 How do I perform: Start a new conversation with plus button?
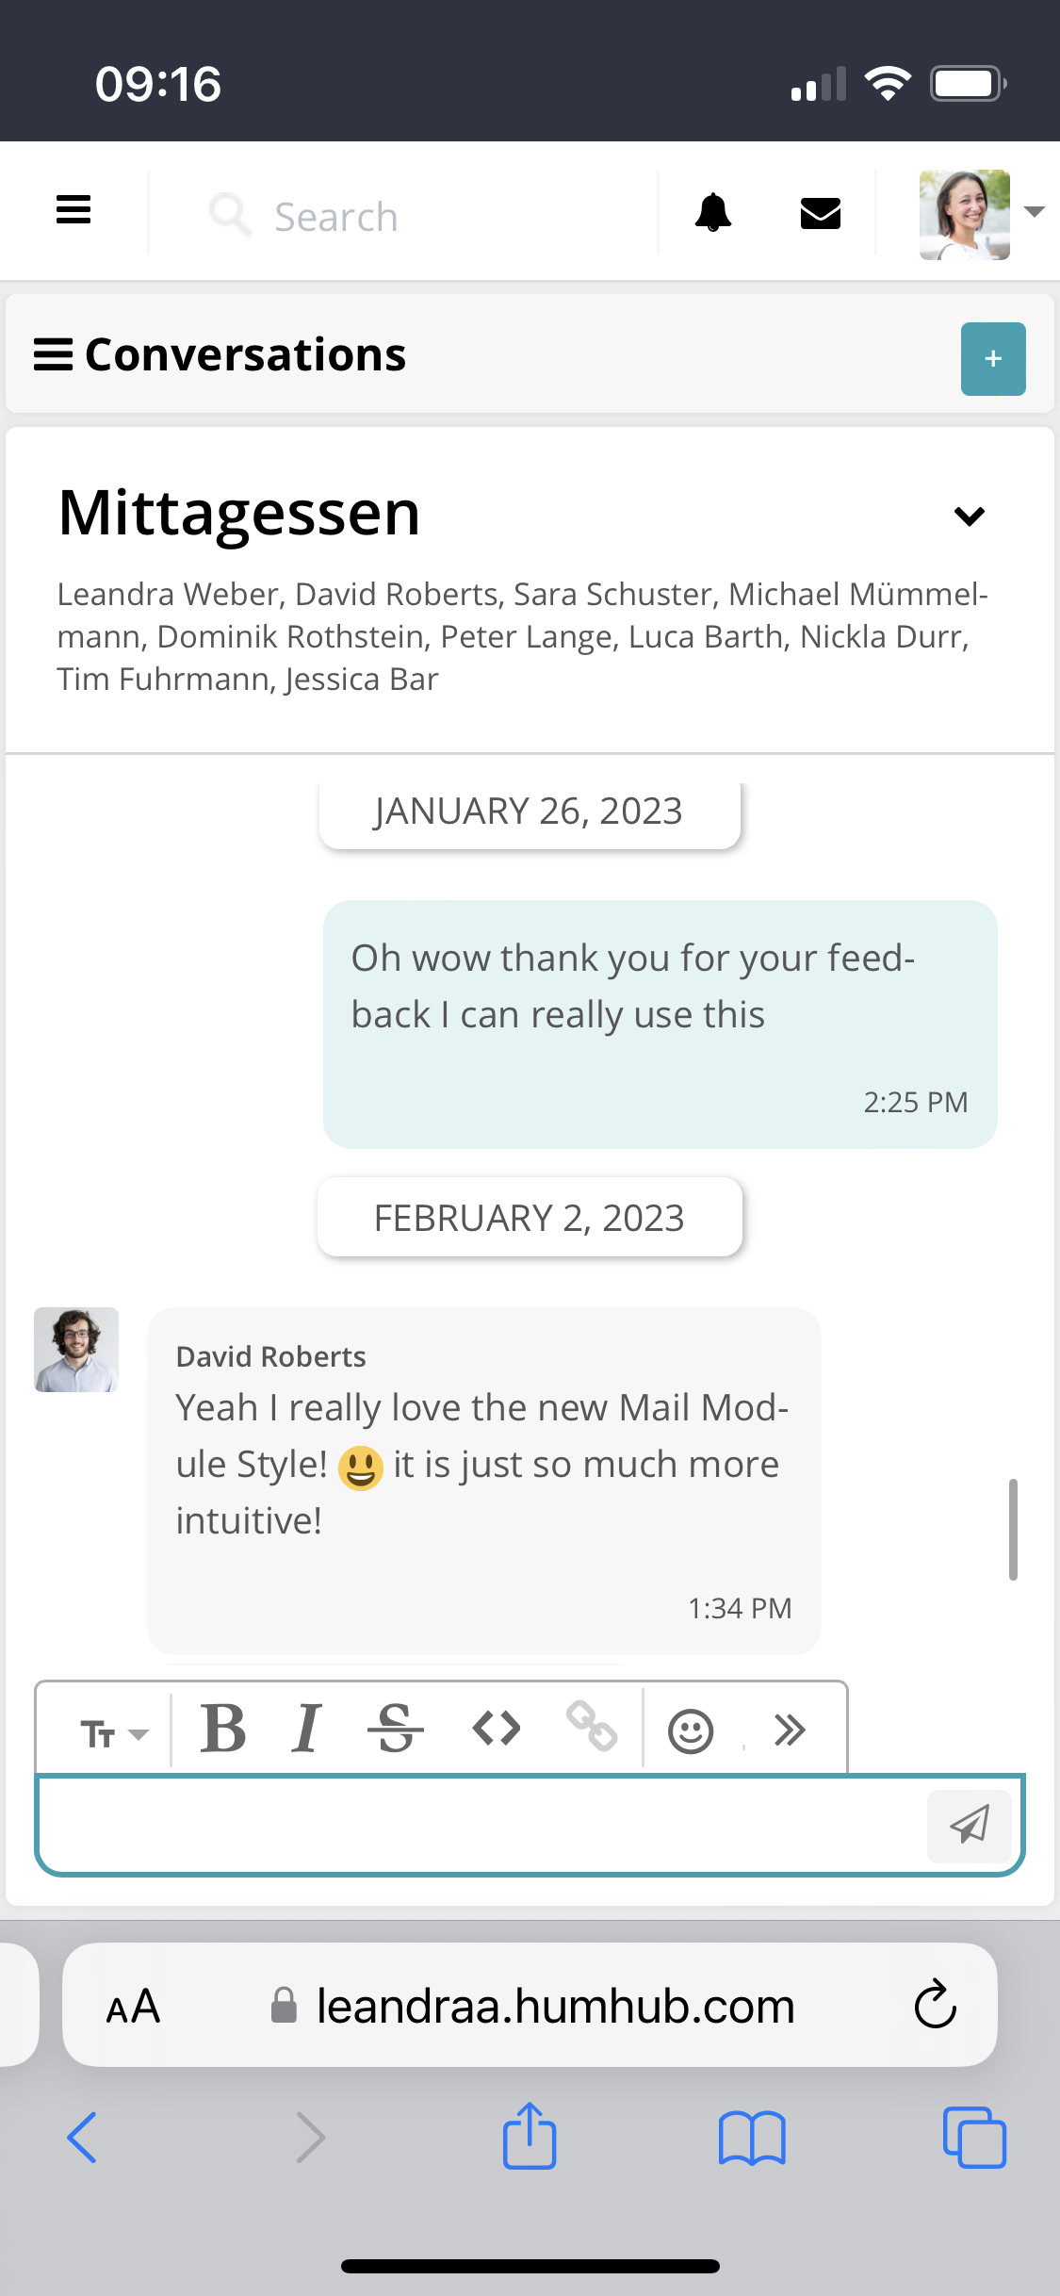[x=992, y=358]
